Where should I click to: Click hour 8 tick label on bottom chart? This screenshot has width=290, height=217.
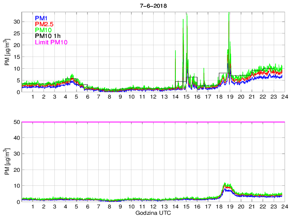click(x=110, y=206)
